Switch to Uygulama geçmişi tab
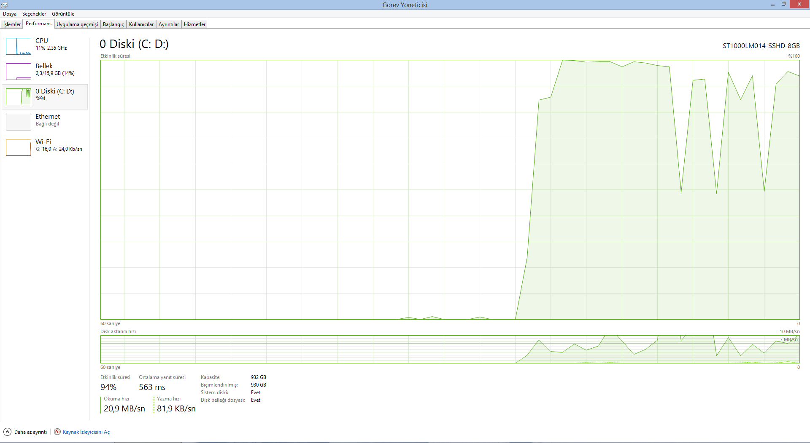The height and width of the screenshot is (443, 810). pyautogui.click(x=77, y=24)
